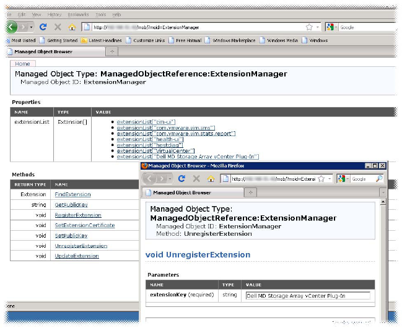Open Getting Started bookmark
This screenshot has width=402, height=328.
pyautogui.click(x=59, y=40)
